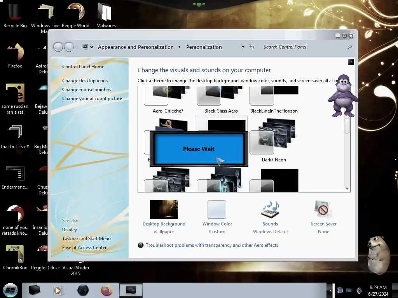Open Change mouse pointers link
398x298 pixels.
[87, 90]
